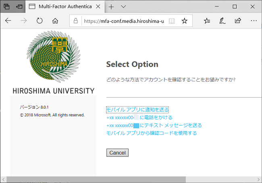
Task: Select モバイル アプリから確認コードを使用する link
Action: click(x=152, y=133)
